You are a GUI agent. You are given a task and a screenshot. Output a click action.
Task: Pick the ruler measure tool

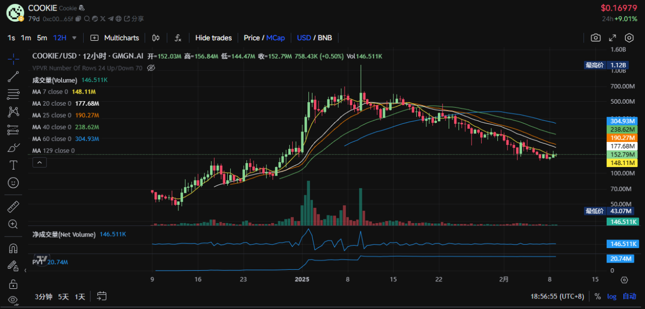pos(14,206)
